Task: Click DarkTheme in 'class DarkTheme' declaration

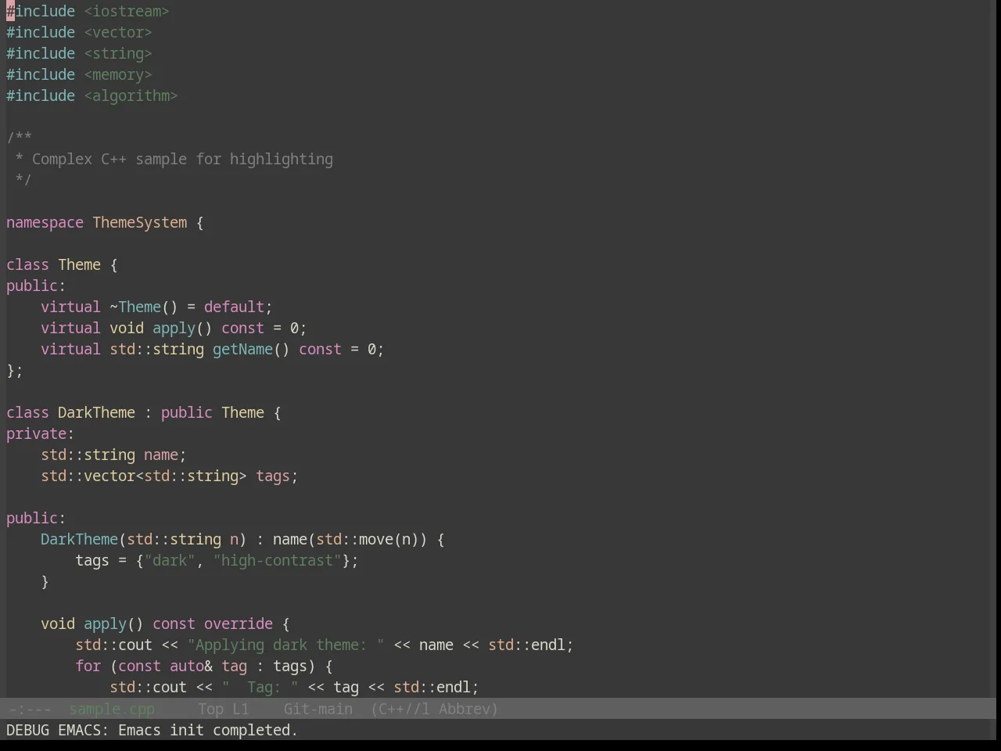Action: 96,412
